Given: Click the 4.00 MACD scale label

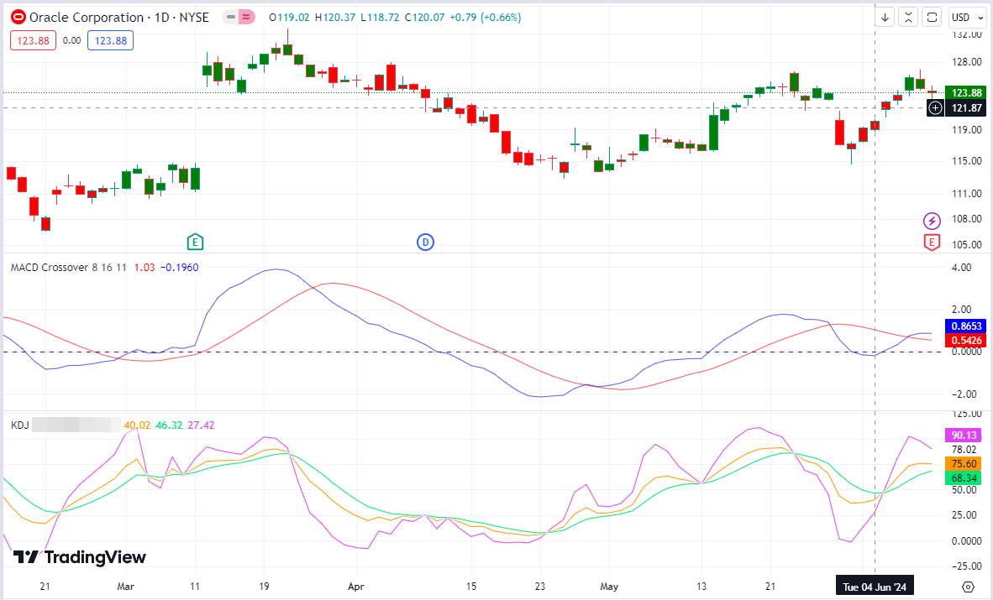Looking at the screenshot, I should [x=961, y=268].
